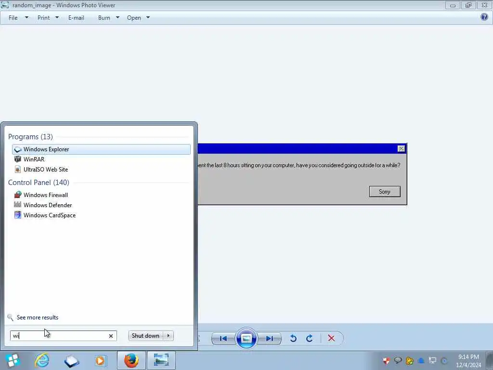Switch to Firefox on the taskbar

(x=131, y=360)
